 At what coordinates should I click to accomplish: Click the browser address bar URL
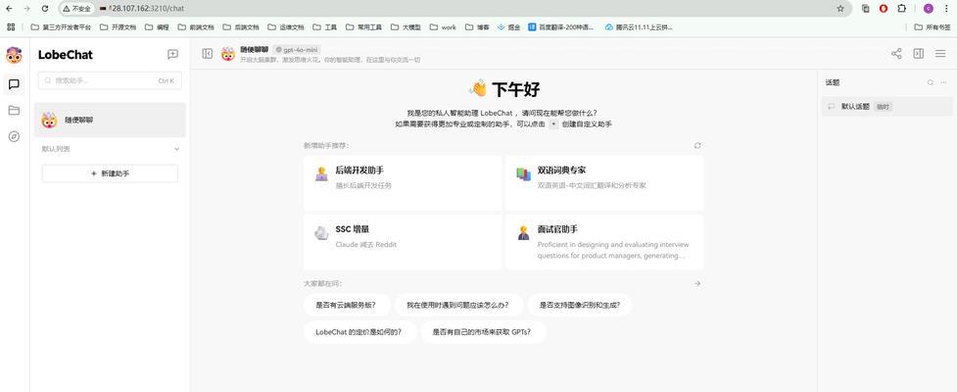[x=146, y=9]
